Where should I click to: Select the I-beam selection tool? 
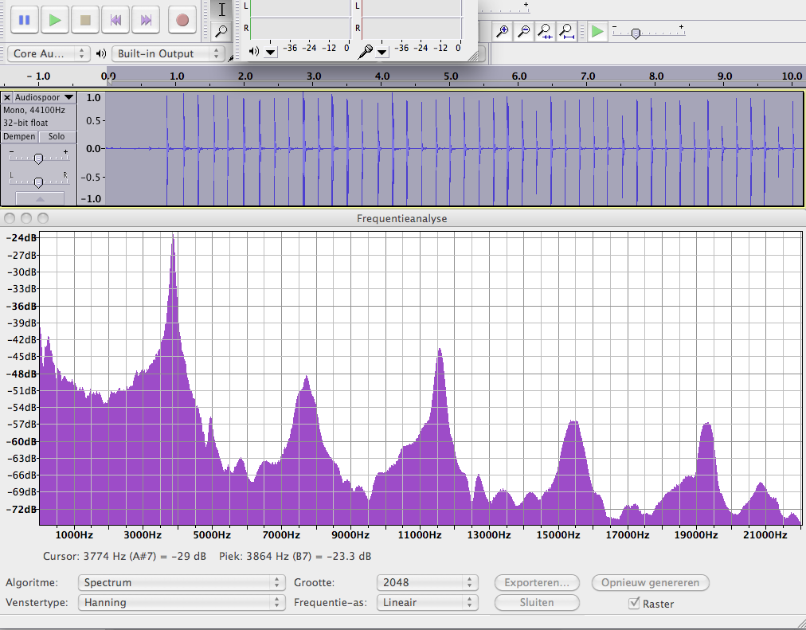click(x=222, y=9)
